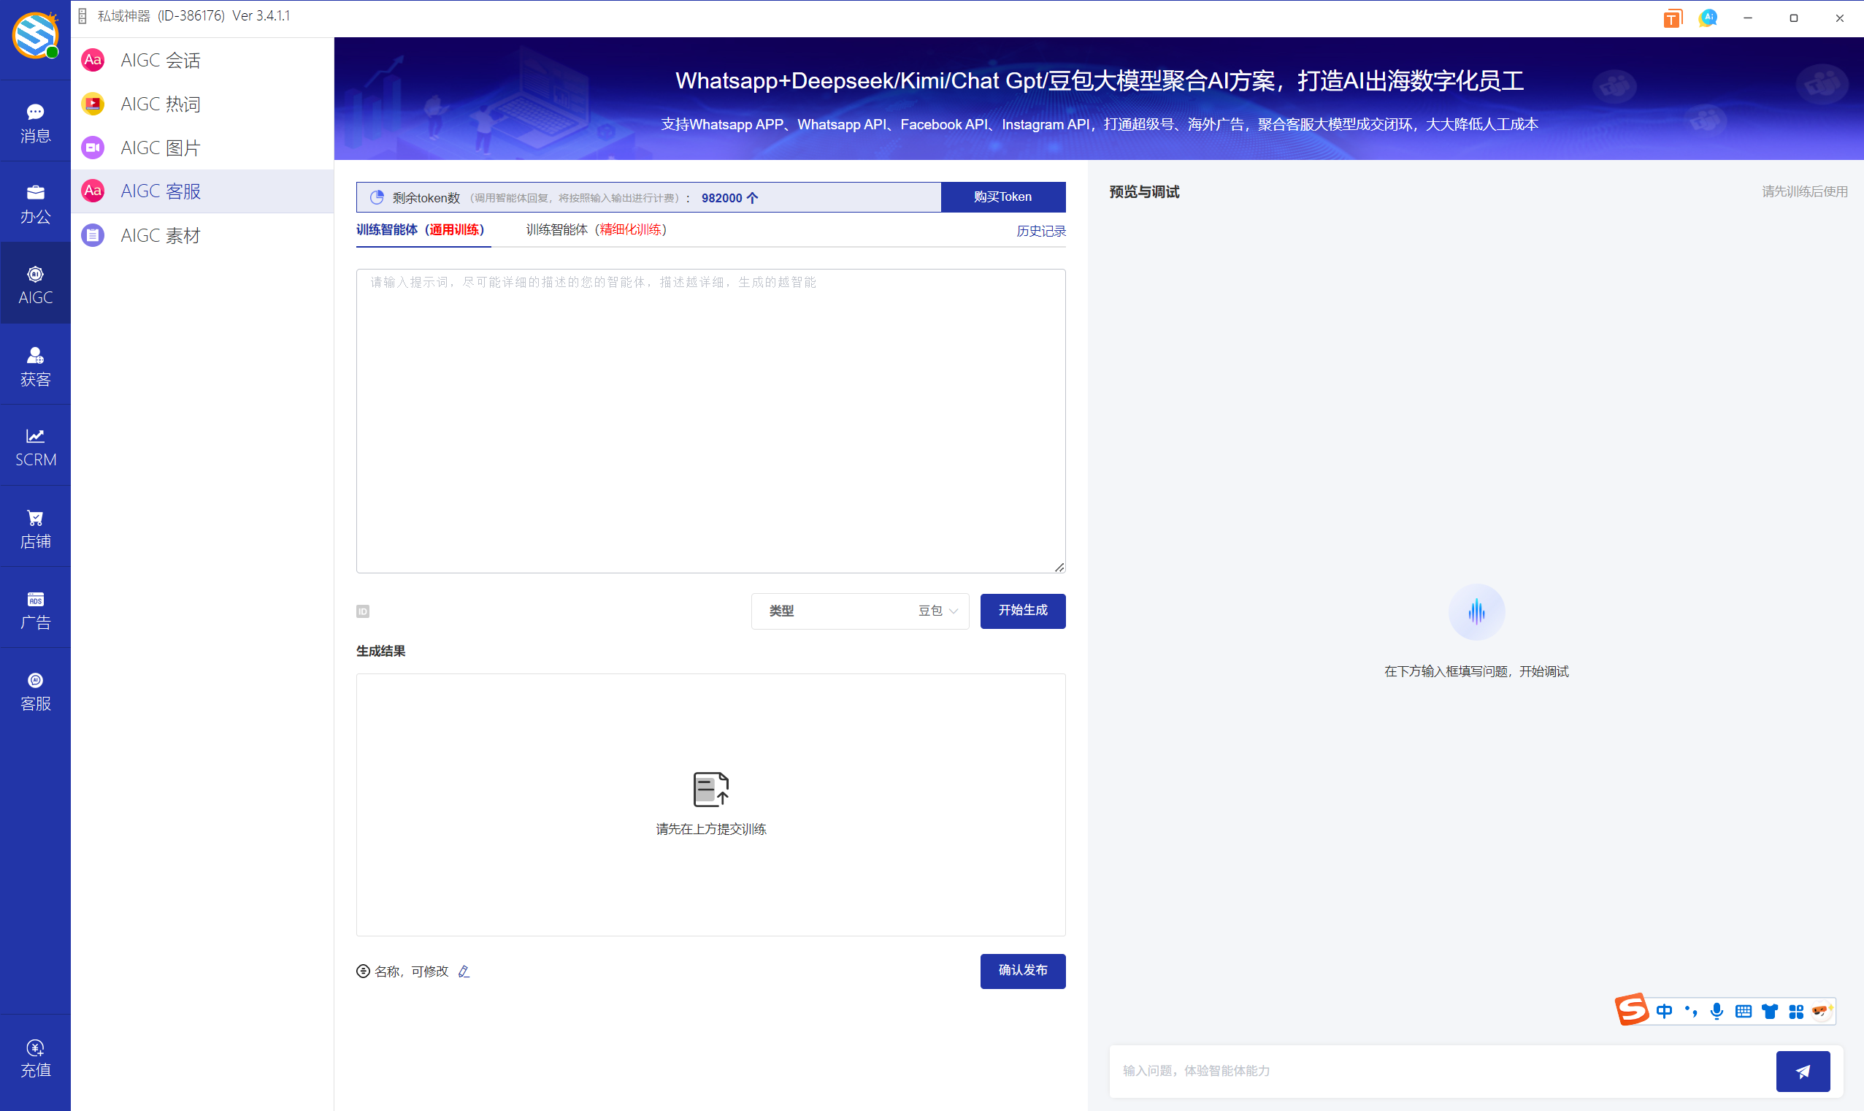Click the orange translation icon in title bar
Viewport: 1864px width, 1111px height.
click(1673, 18)
